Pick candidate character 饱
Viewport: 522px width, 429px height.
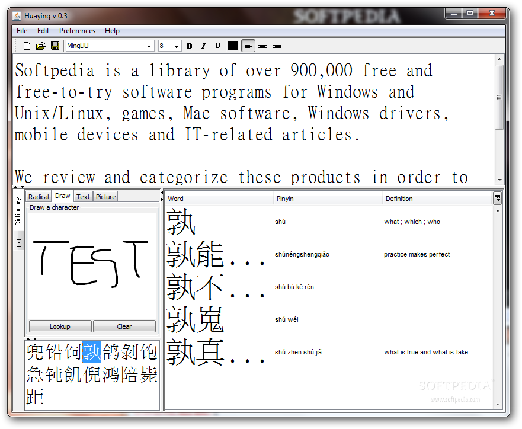click(149, 352)
